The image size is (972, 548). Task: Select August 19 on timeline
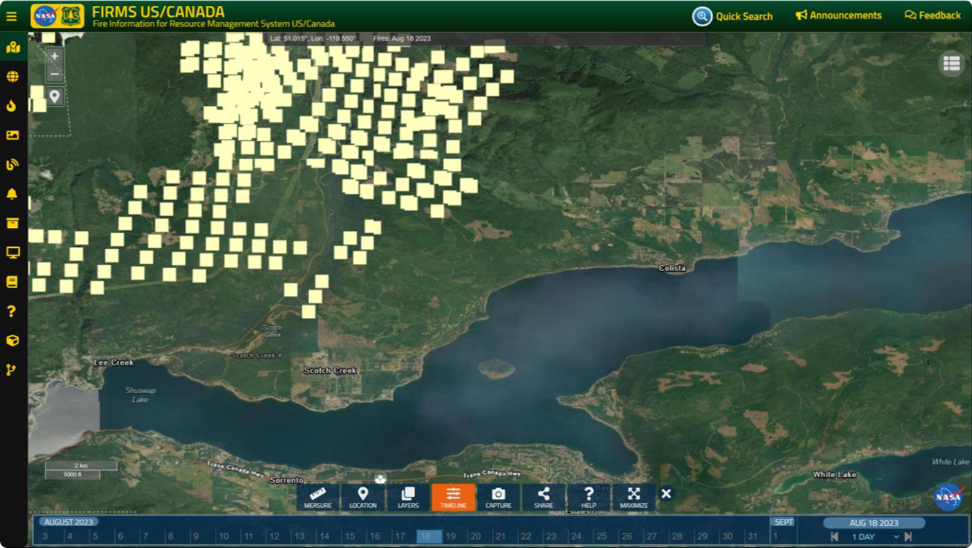pyautogui.click(x=451, y=536)
